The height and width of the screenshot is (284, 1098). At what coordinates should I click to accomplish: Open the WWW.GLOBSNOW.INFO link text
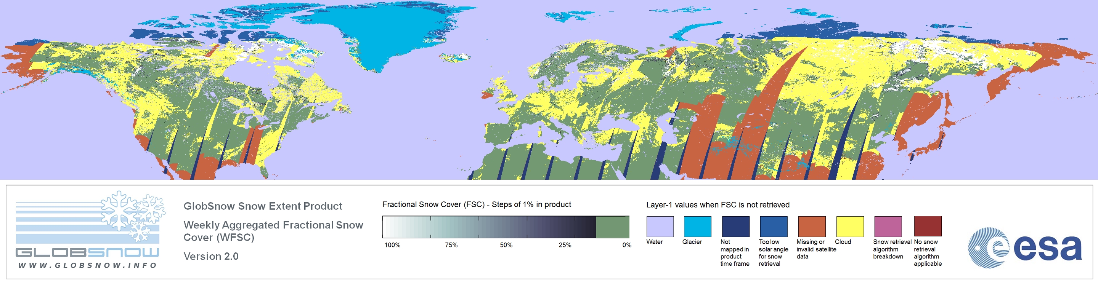87,265
